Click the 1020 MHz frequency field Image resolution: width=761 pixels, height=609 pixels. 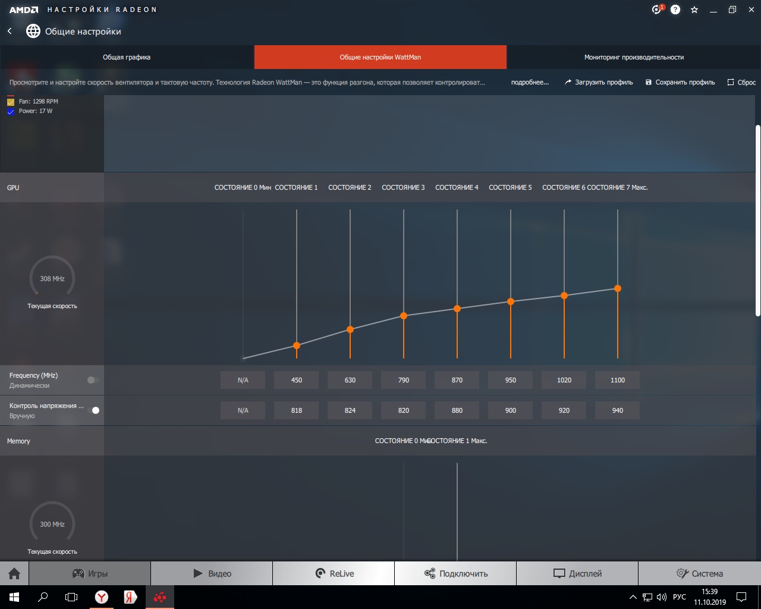coord(564,380)
